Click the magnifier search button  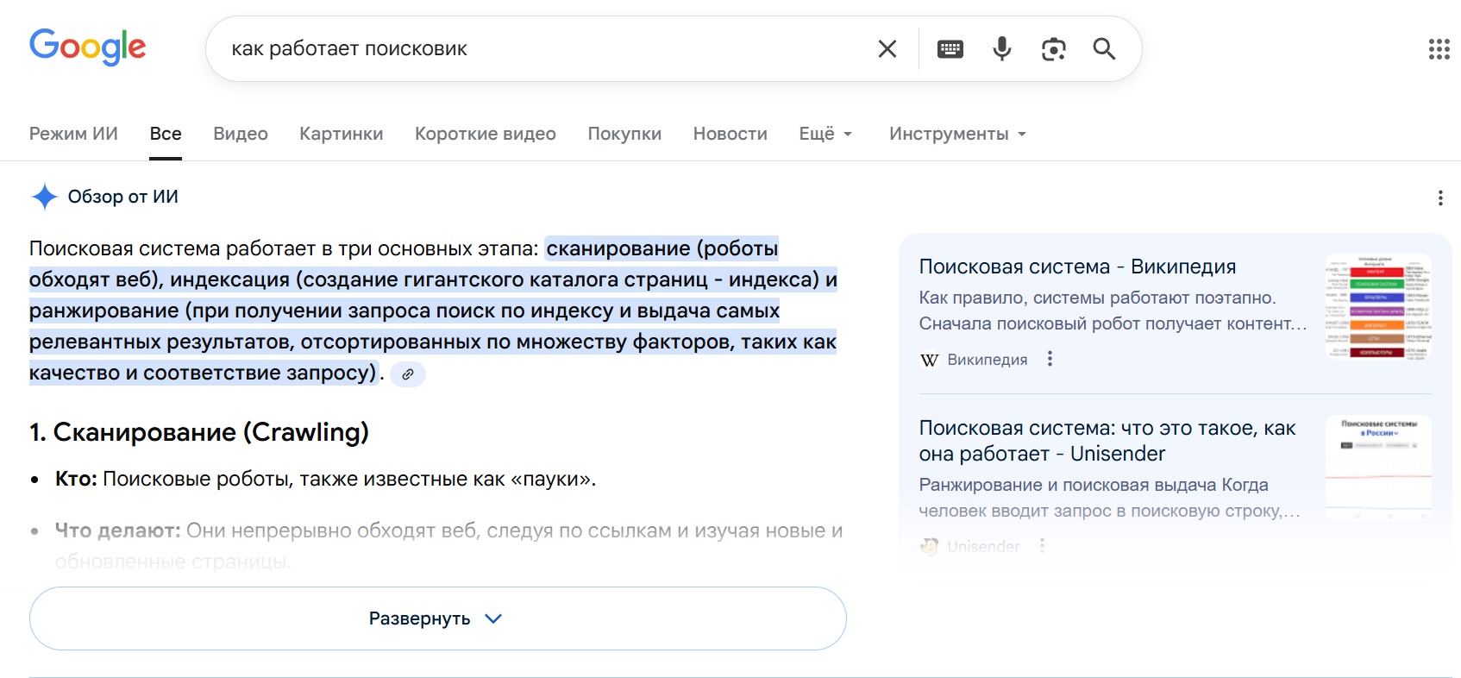[x=1104, y=49]
